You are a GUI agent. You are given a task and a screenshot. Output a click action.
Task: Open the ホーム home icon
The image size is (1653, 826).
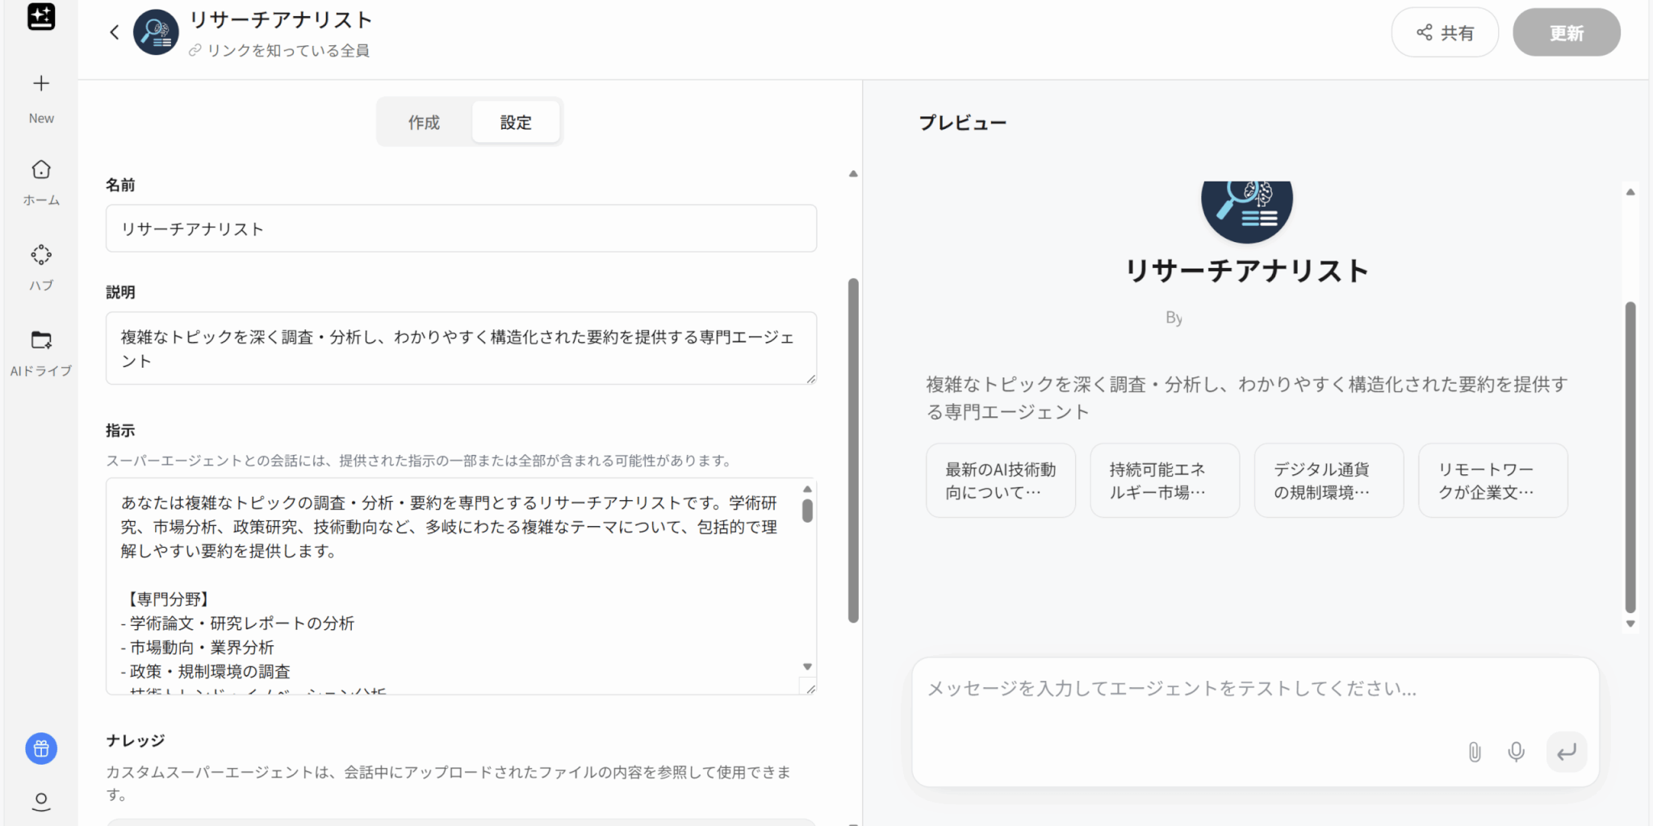tap(41, 169)
